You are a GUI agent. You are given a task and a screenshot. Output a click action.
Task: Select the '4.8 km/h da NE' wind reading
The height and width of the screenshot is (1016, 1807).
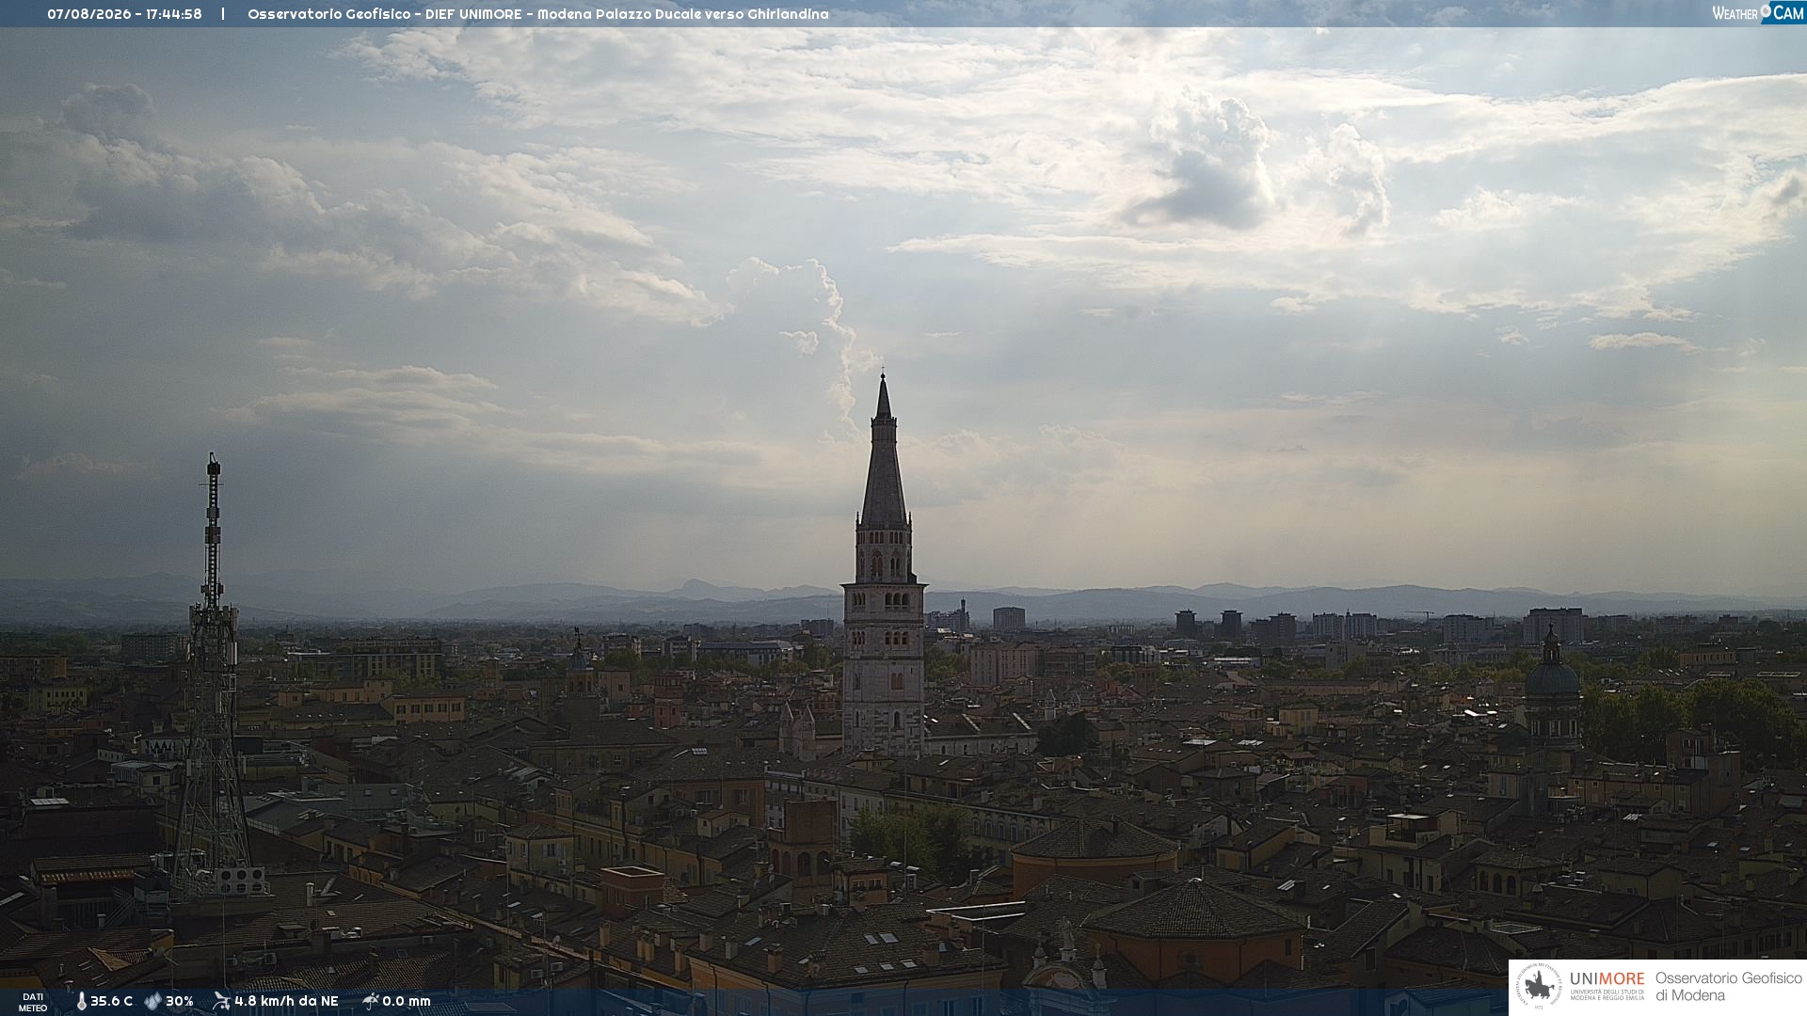pyautogui.click(x=286, y=1001)
